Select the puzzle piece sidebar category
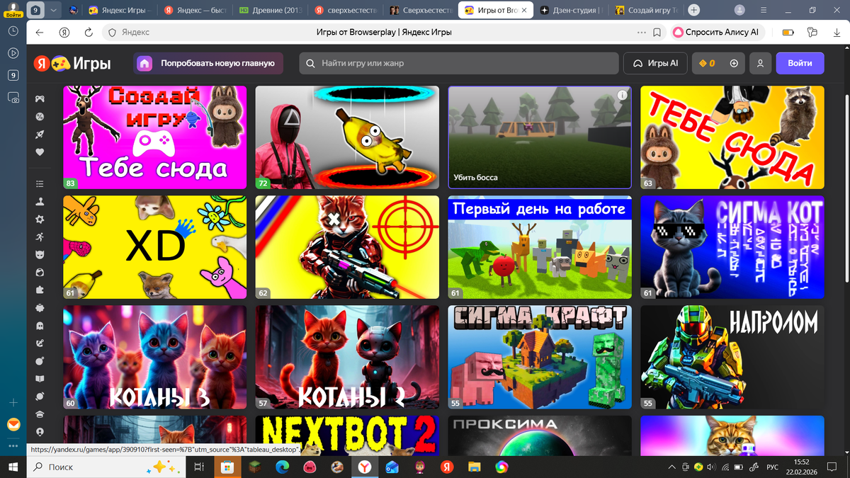Screen dimensions: 850x478 40,290
